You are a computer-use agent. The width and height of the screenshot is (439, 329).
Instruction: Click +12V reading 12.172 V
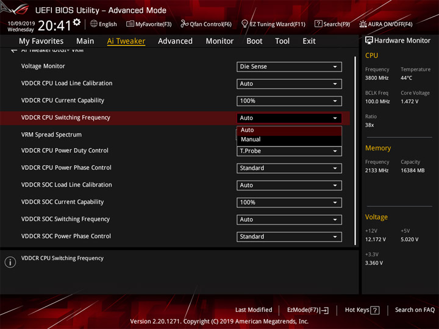[376, 240]
